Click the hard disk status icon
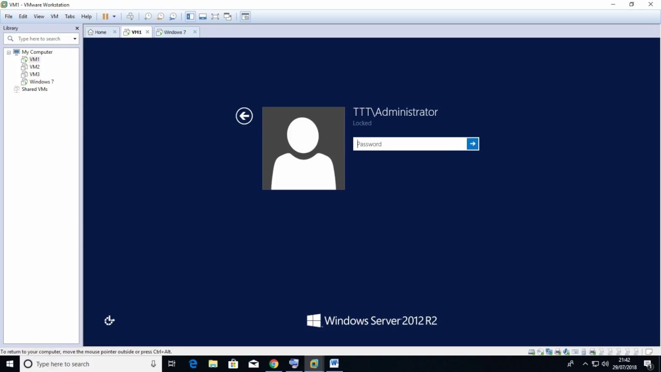Viewport: 661px width, 372px height. pyautogui.click(x=531, y=352)
